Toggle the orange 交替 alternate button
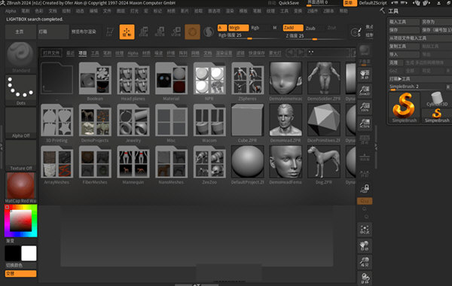This screenshot has width=452, height=286. tap(21, 274)
